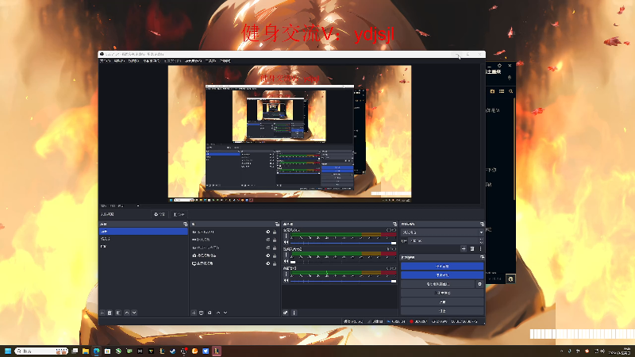Hide the camera-icon source via eye icon
The width and height of the screenshot is (635, 357).
click(x=267, y=255)
